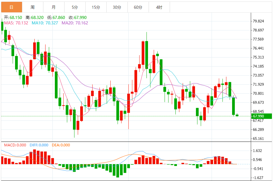The image size is (274, 181).
Task: Click the 高:68.320 high price value
Action: click(x=35, y=17)
